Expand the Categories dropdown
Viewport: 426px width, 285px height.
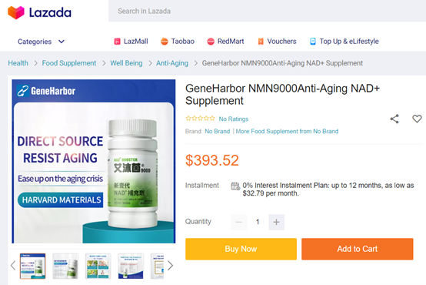point(41,42)
